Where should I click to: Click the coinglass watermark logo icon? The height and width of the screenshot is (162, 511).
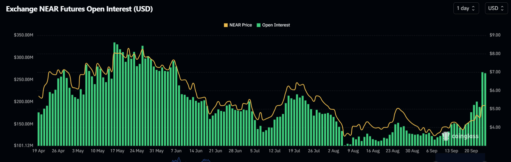coord(446,136)
